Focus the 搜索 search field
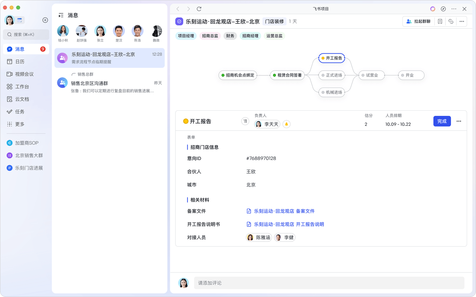 [26, 35]
